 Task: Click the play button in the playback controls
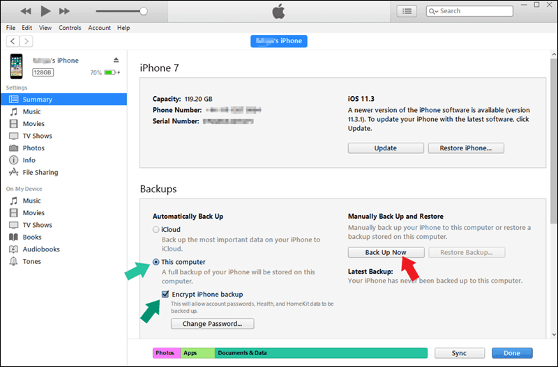pyautogui.click(x=45, y=11)
